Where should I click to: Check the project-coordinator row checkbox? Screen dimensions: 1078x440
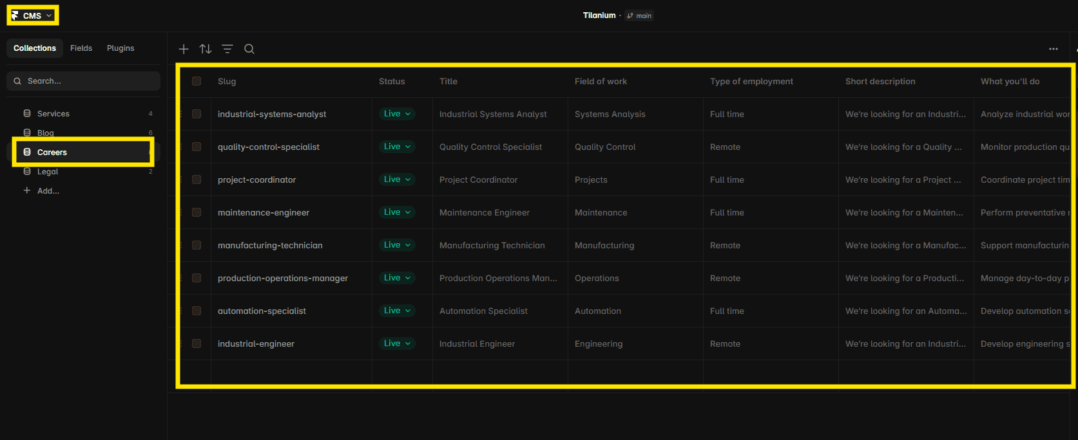click(x=197, y=179)
